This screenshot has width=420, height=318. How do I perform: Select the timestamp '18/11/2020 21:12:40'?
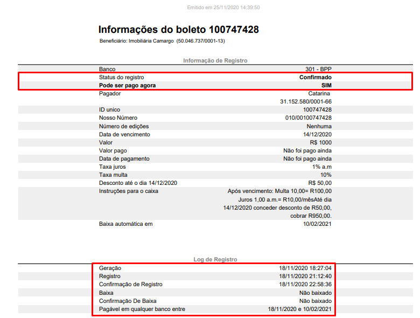pos(305,276)
